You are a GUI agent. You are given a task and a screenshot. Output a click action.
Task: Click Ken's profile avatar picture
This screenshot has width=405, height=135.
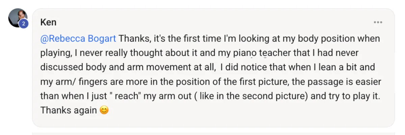[17, 17]
